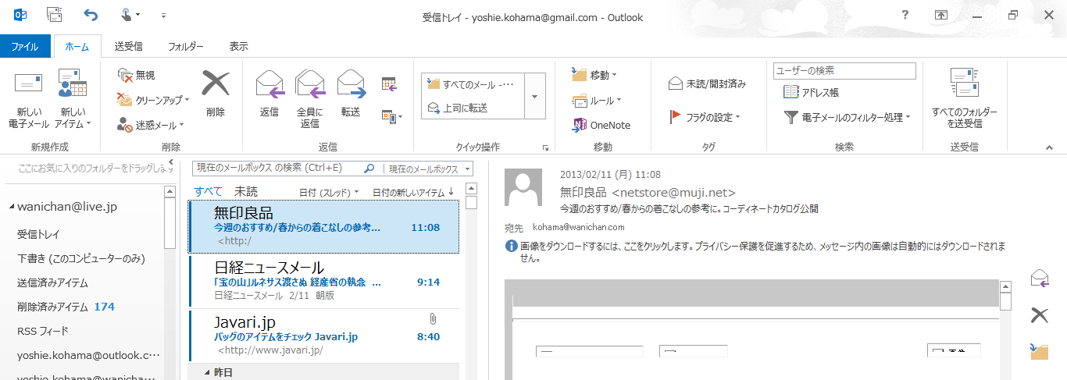Select the Javari.jp message

coord(323,336)
